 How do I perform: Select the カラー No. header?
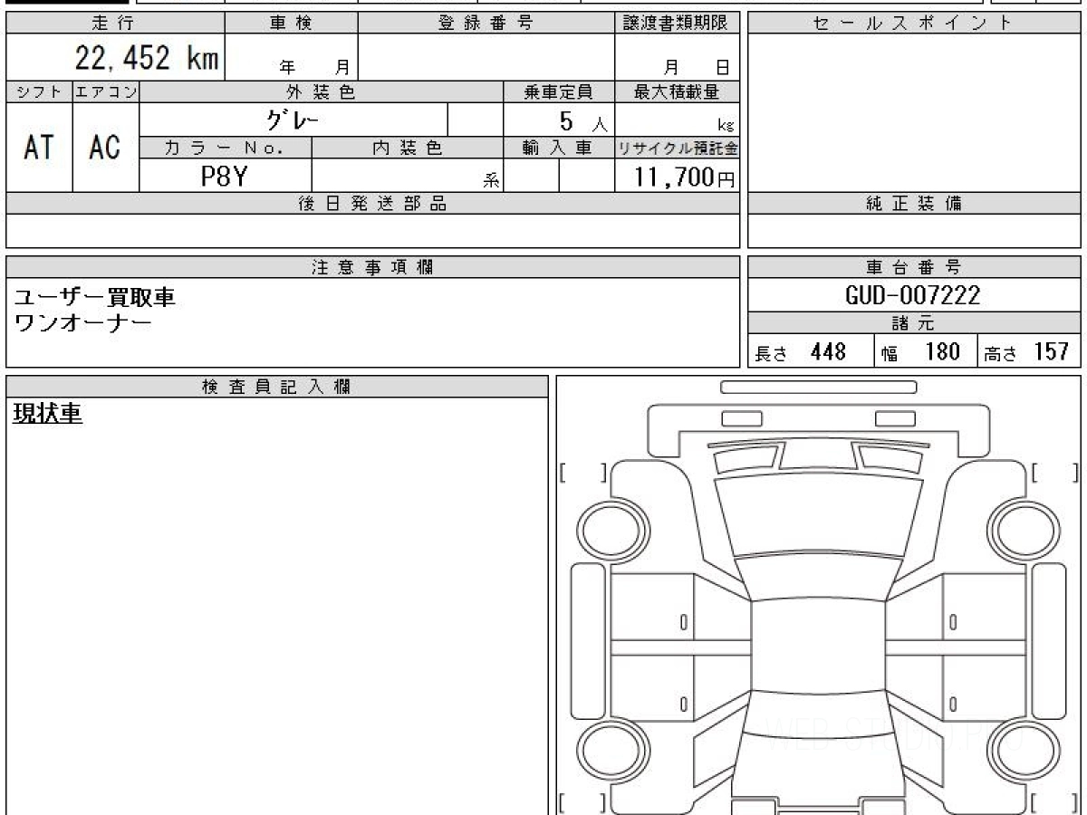pyautogui.click(x=226, y=148)
